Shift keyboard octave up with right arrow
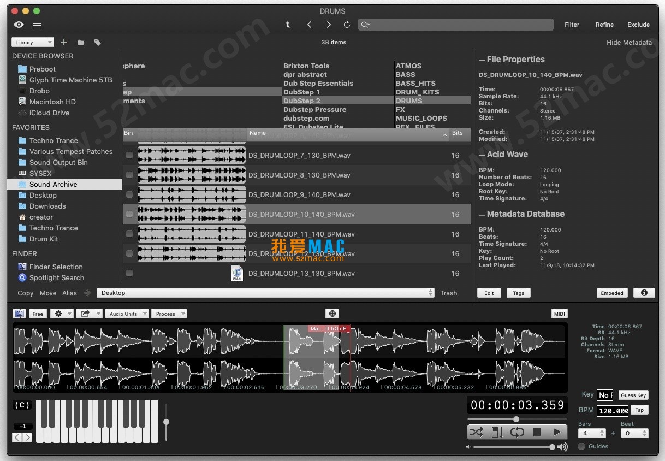This screenshot has height=461, width=665. click(x=27, y=437)
